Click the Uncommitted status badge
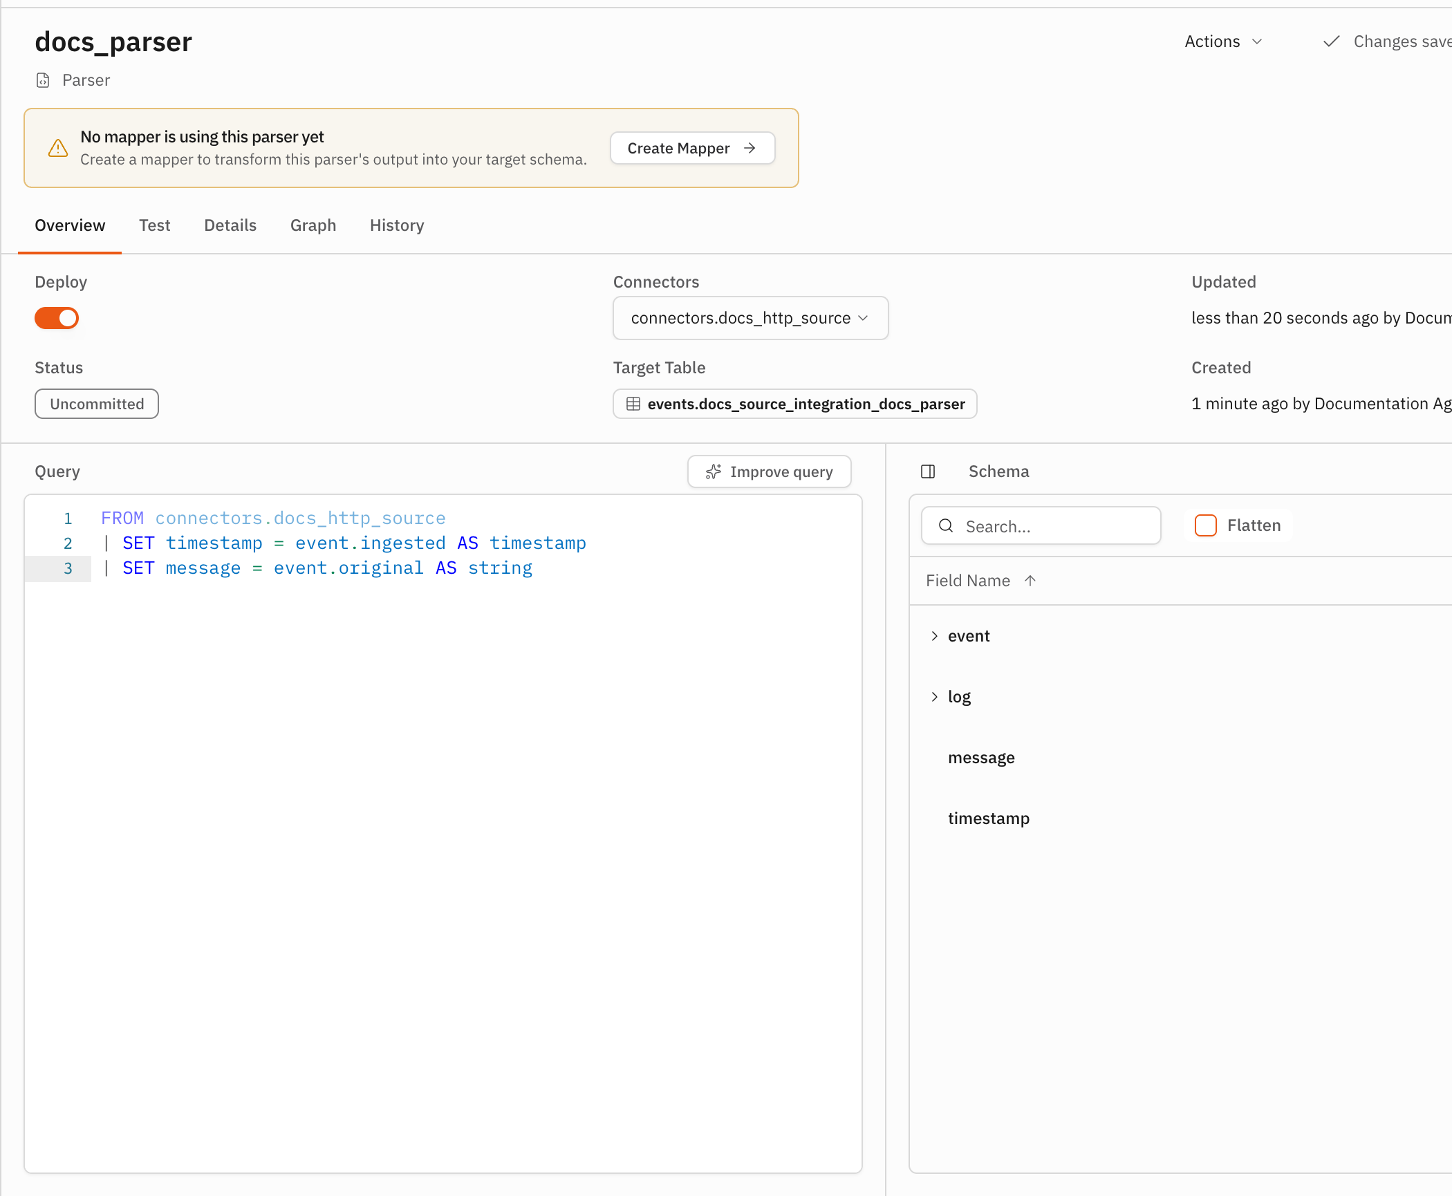The image size is (1452, 1196). click(x=97, y=404)
